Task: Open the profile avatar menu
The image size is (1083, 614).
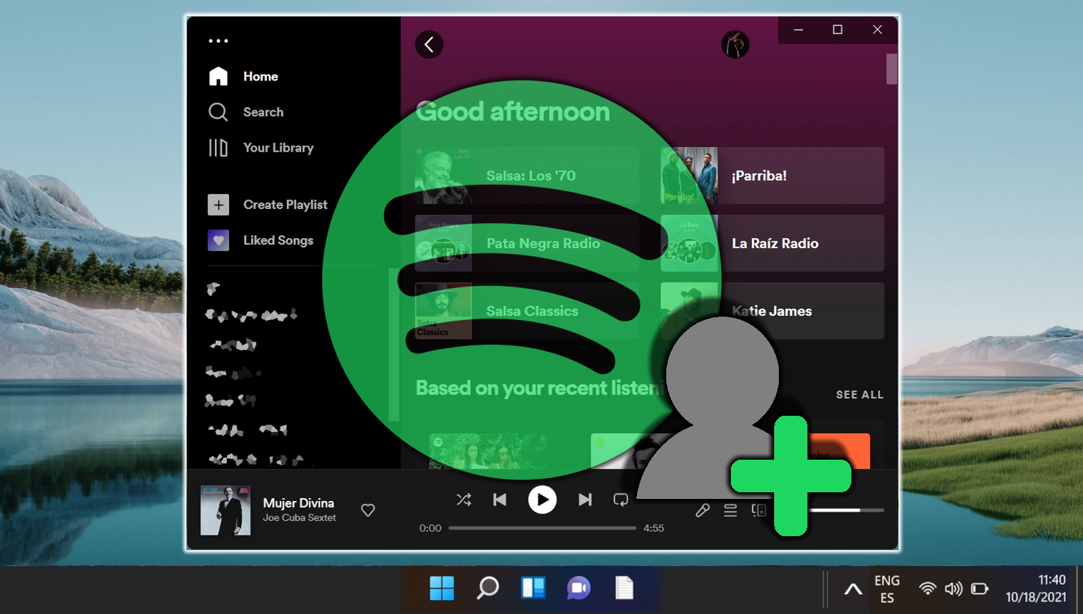Action: pos(736,45)
